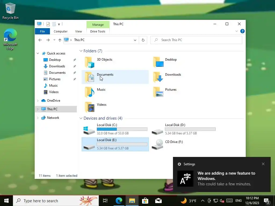Open the Drive Tools tab
This screenshot has height=206, width=275.
(x=98, y=31)
